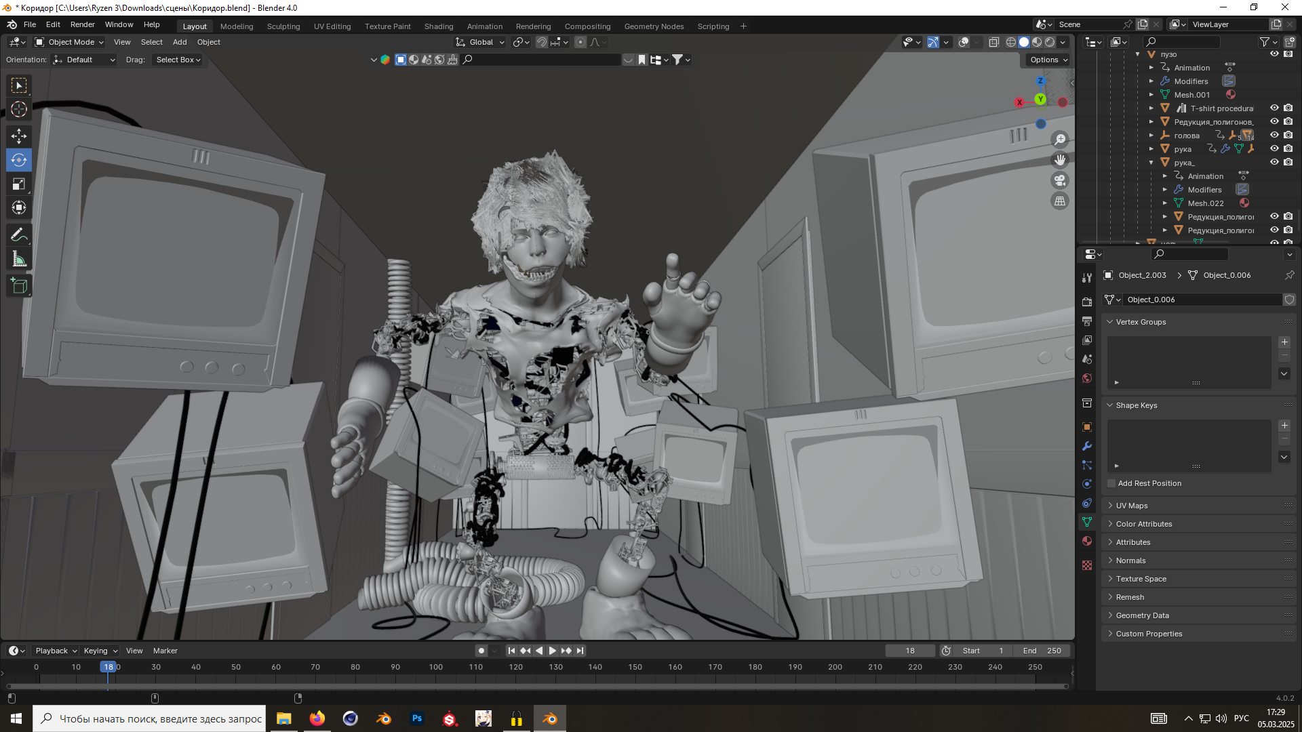Open the Object Mode dropdown
1302x732 pixels.
(70, 42)
